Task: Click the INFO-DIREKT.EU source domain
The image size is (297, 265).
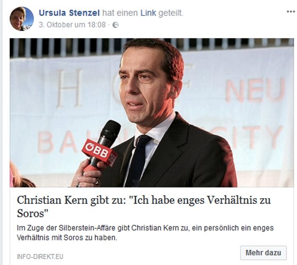Action: [x=40, y=256]
